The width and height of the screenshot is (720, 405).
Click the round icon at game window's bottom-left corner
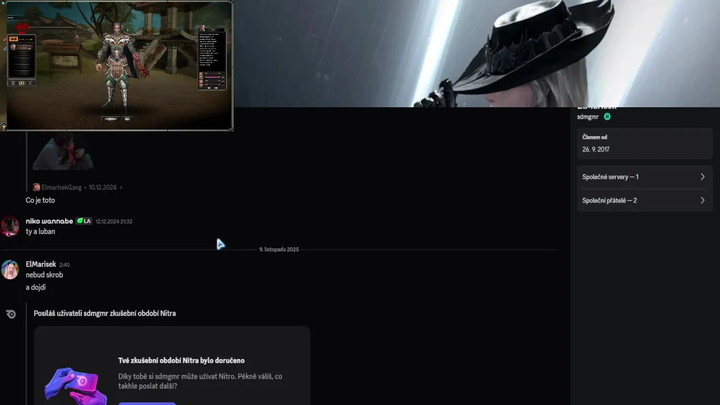click(x=3, y=128)
